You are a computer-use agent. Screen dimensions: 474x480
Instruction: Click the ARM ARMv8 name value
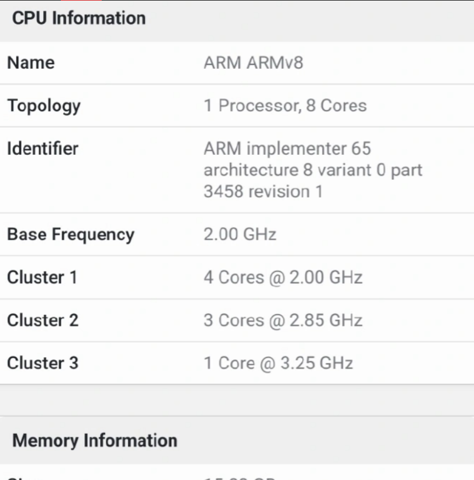pos(253,62)
